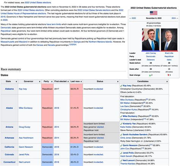Sort table by Governor column arrows

39,81
